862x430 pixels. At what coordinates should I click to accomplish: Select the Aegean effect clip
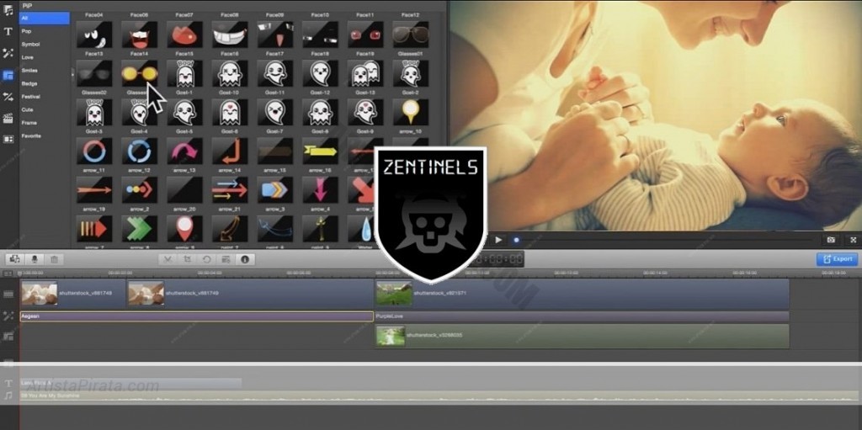pos(196,316)
